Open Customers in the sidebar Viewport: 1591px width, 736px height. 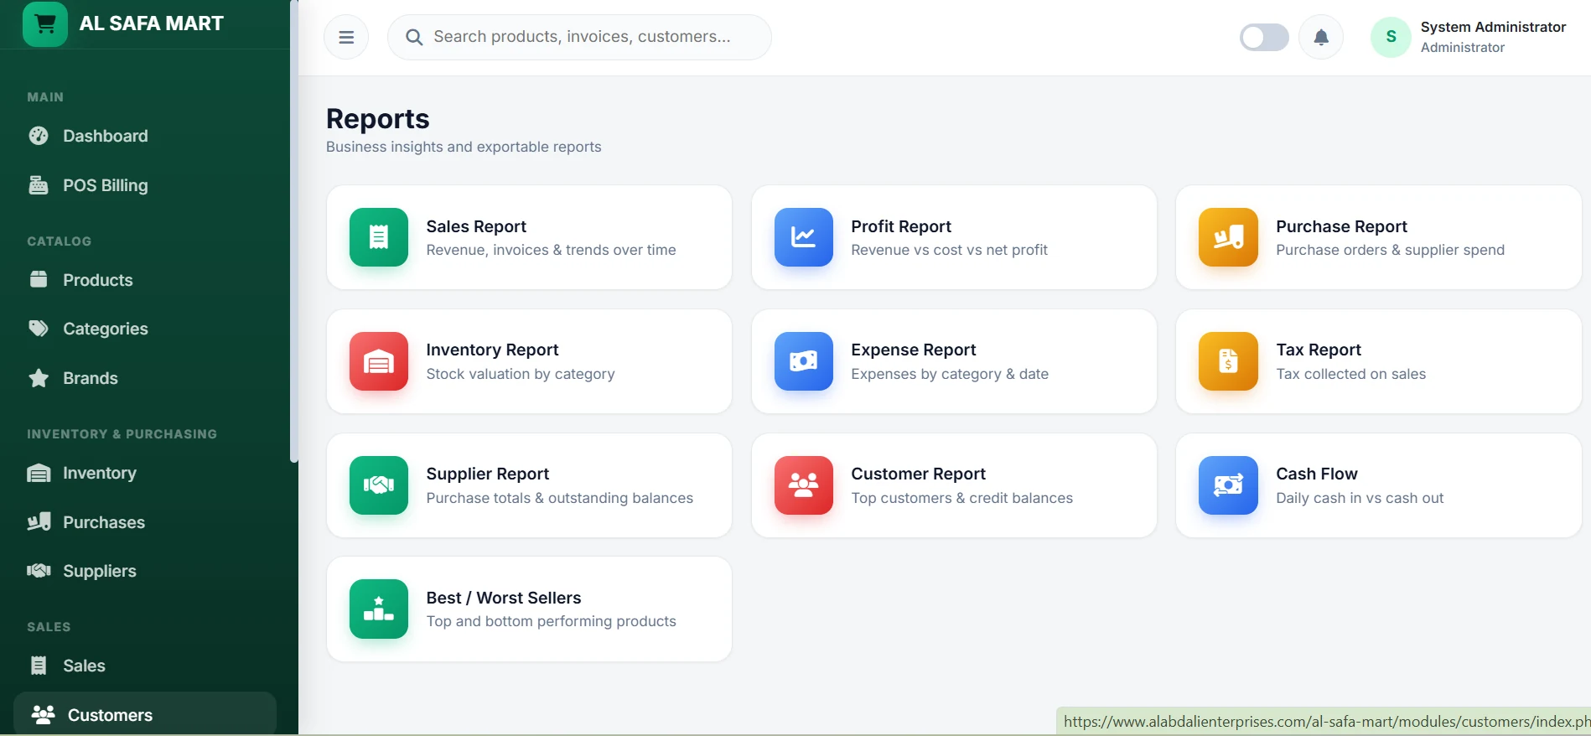pyautogui.click(x=145, y=715)
